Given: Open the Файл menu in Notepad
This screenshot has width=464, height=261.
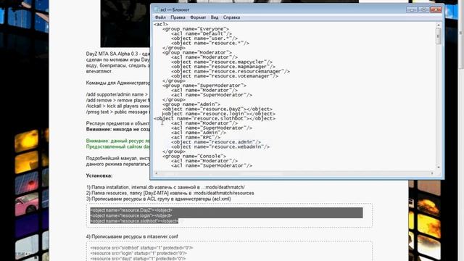Looking at the screenshot, I should coord(160,17).
